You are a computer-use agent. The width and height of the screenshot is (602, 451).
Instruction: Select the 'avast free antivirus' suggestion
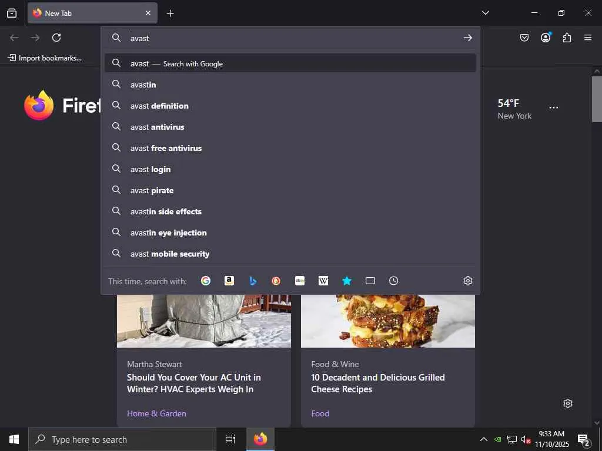[290, 147]
